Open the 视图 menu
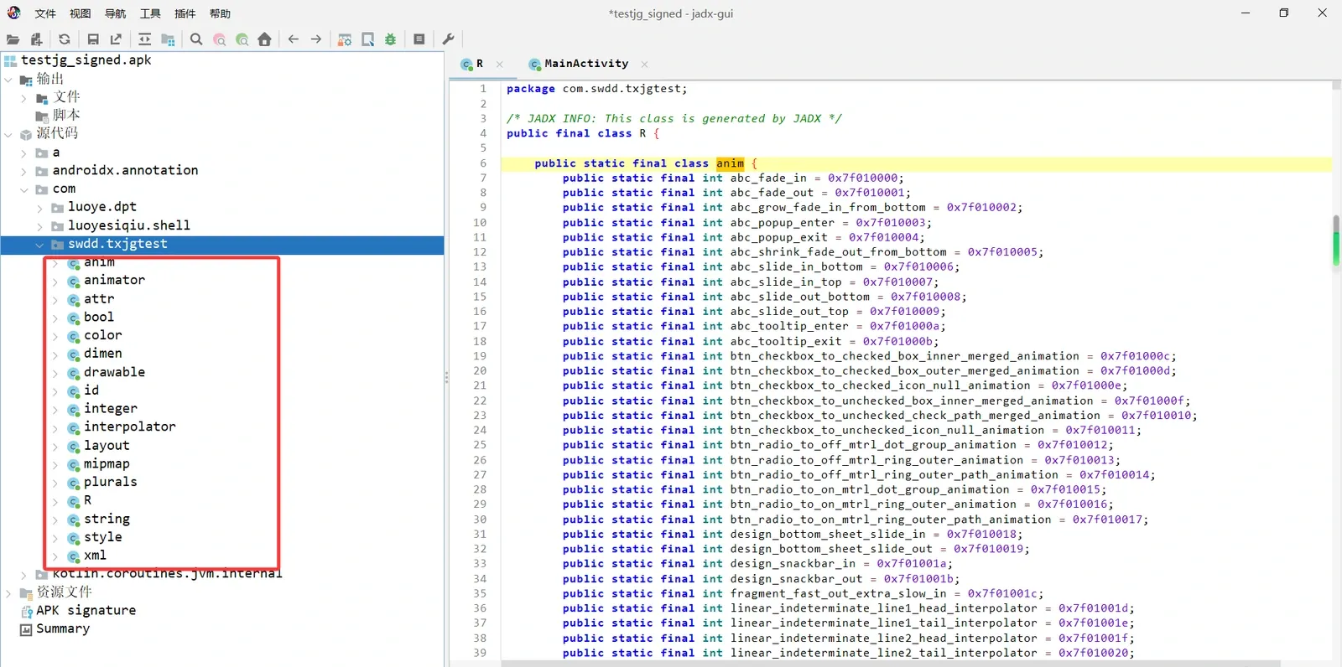This screenshot has width=1342, height=667. (x=81, y=13)
